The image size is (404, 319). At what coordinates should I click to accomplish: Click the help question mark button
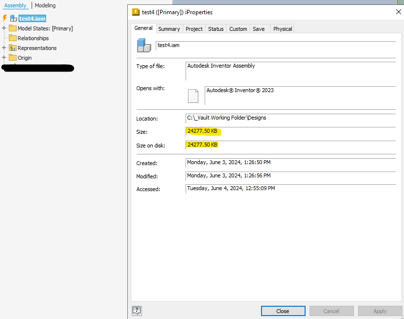pyautogui.click(x=137, y=311)
